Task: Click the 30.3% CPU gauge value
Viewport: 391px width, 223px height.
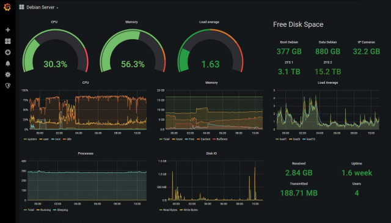Action: coord(56,64)
